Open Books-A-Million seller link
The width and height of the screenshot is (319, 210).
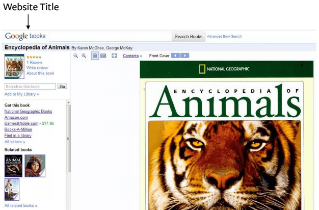tap(18, 129)
